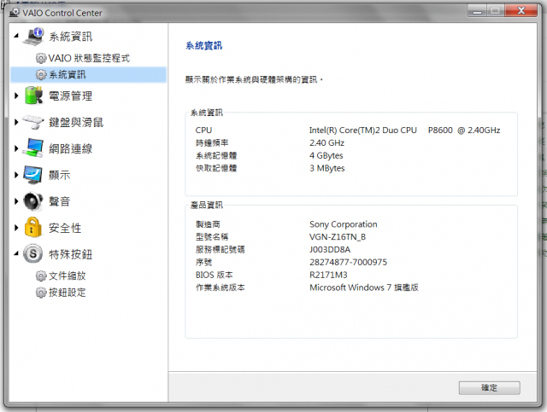Viewport: 547px width, 412px height.
Task: Click the gear icon beside VAIO 狀態監控程式
Action: pos(41,58)
